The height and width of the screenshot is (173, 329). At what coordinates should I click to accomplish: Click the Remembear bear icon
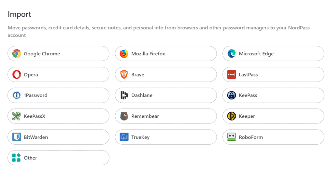point(124,116)
